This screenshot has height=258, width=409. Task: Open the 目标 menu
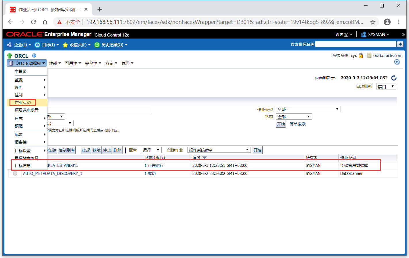47,45
